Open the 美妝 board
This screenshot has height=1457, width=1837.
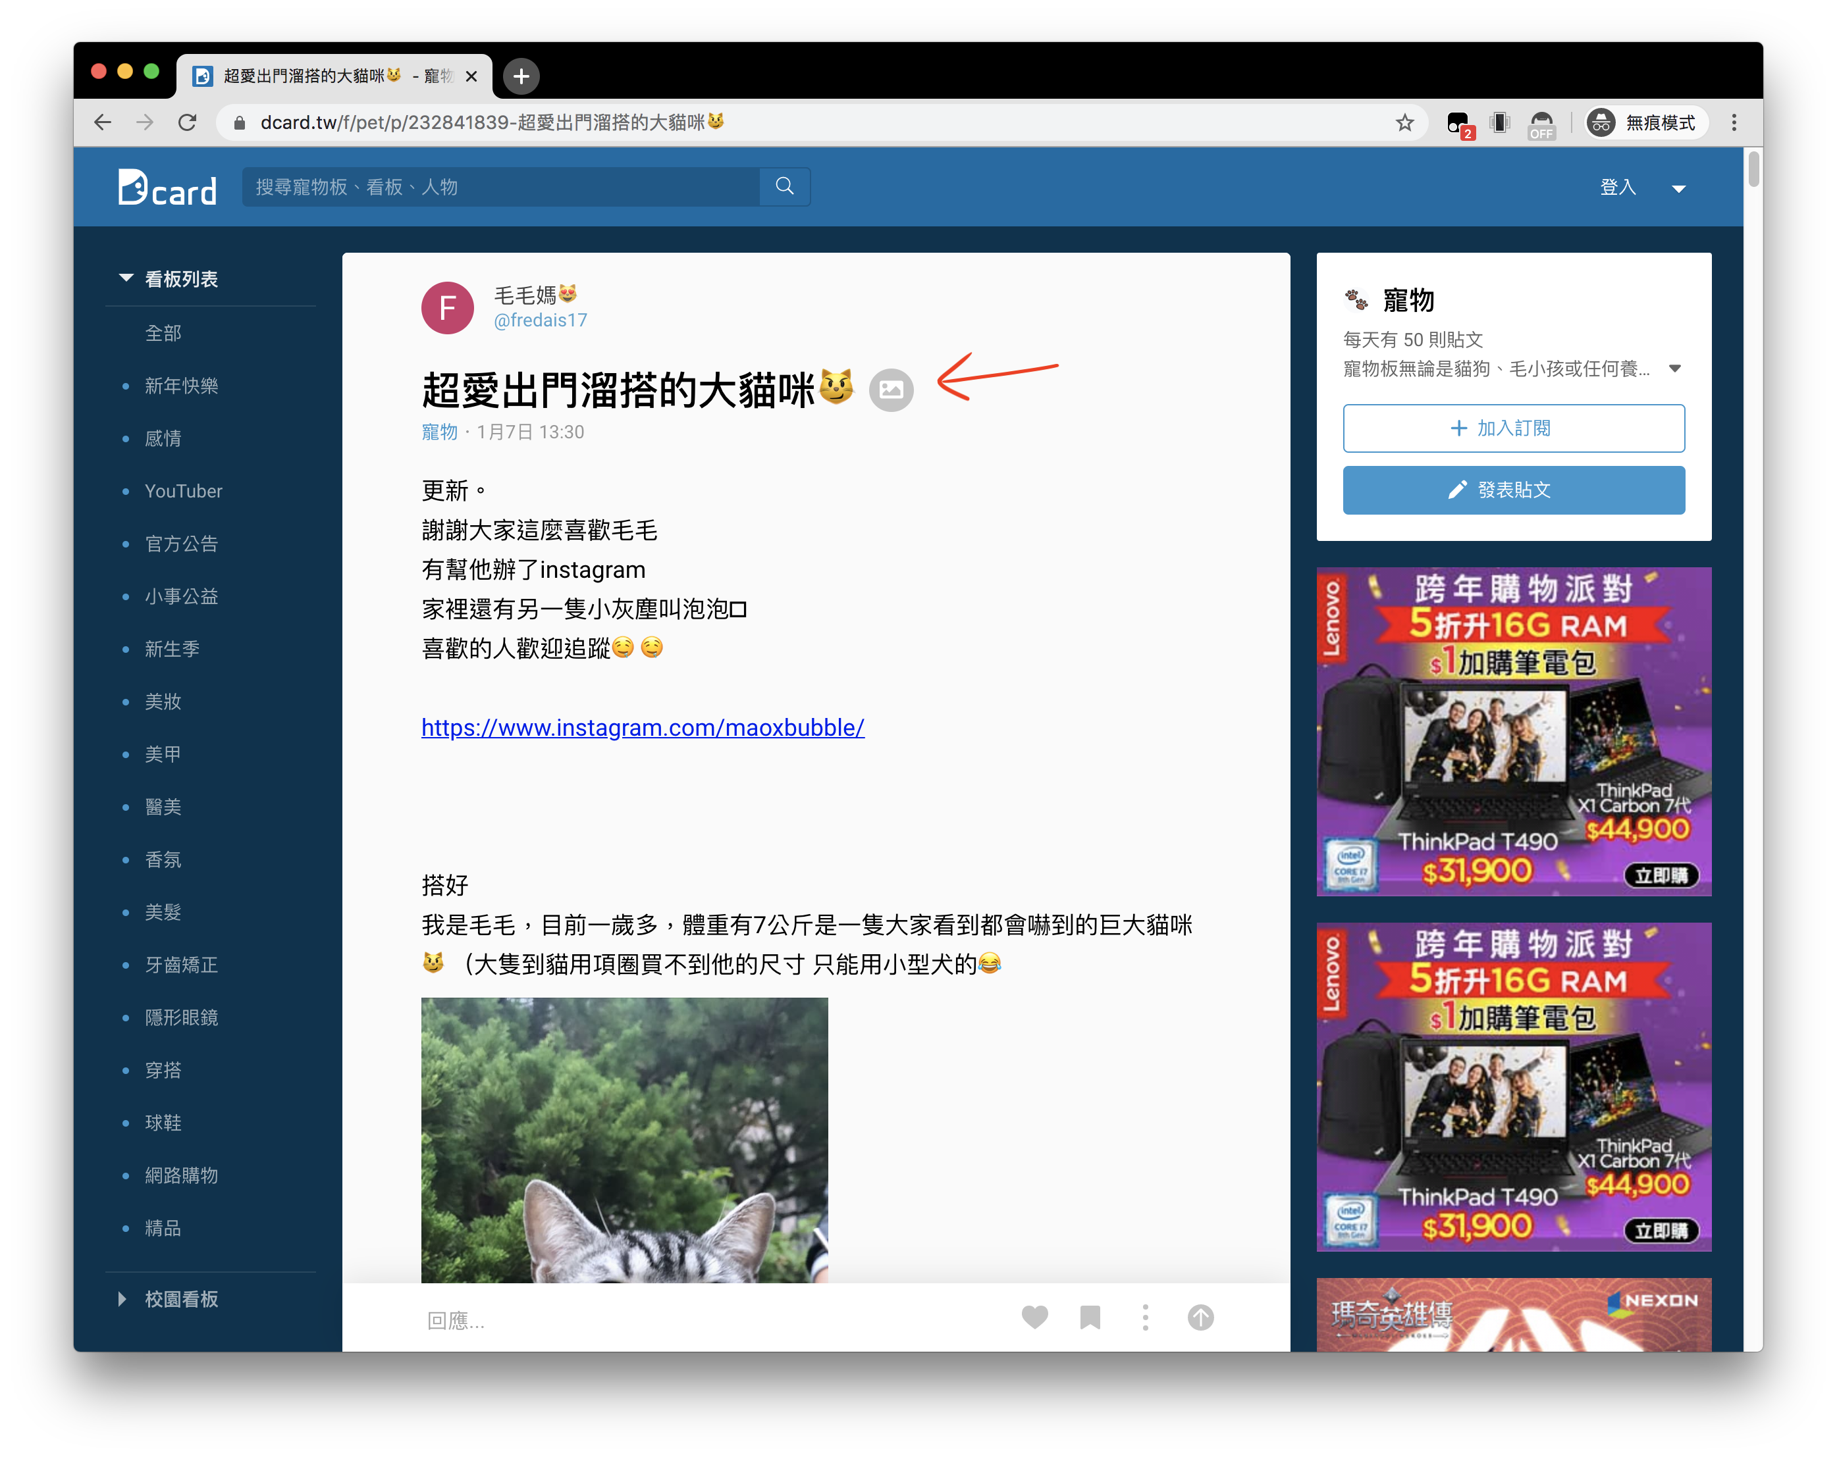click(163, 702)
